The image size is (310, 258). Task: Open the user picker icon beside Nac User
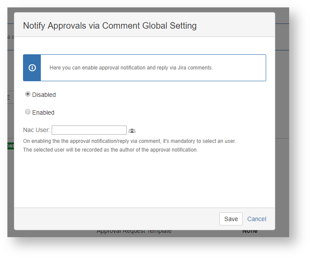click(x=132, y=130)
